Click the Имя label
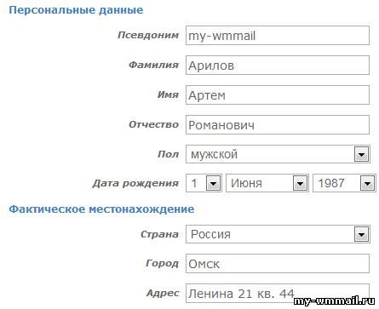This screenshot has height=309, width=379. [x=168, y=94]
